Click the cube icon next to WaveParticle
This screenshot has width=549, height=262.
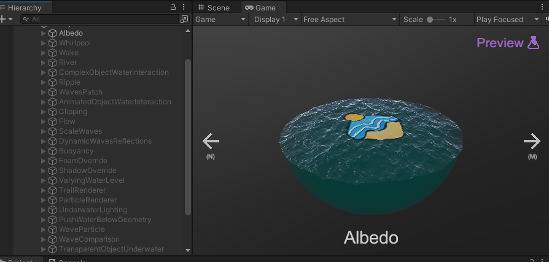(53, 229)
